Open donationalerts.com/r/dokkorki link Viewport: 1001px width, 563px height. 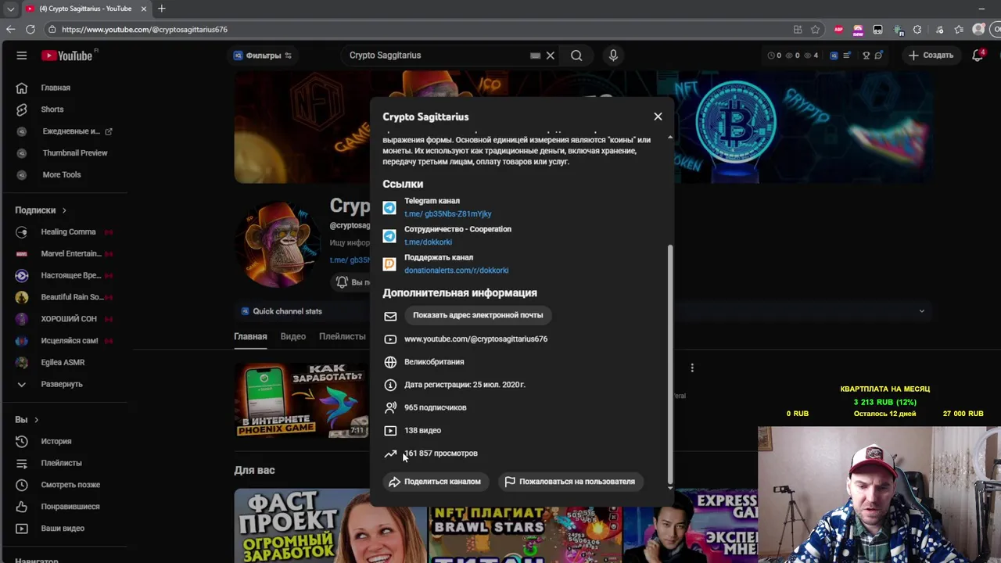coord(456,271)
